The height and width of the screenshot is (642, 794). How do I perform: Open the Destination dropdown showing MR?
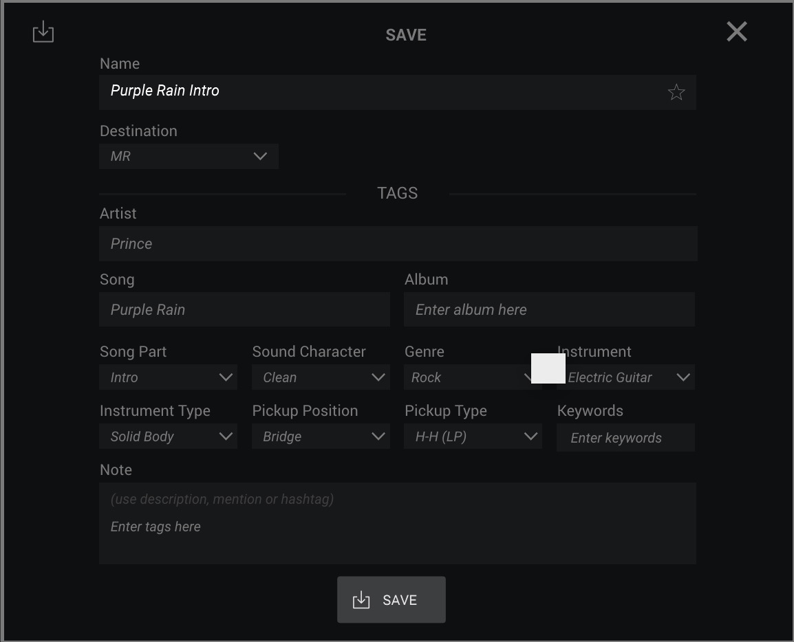pos(189,156)
